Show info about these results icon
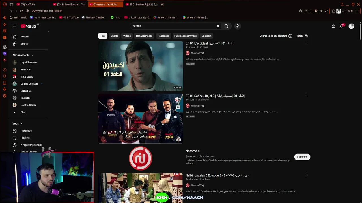The width and height of the screenshot is (362, 203). (x=290, y=36)
